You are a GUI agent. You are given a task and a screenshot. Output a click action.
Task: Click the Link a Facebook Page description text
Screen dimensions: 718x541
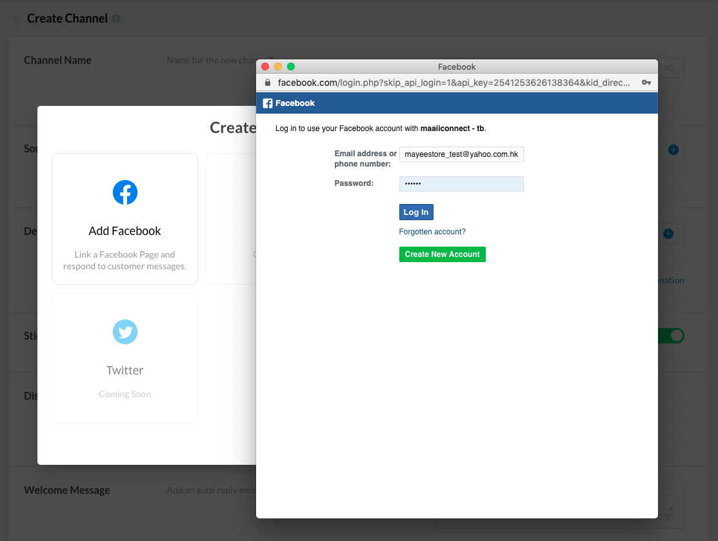[x=125, y=260]
